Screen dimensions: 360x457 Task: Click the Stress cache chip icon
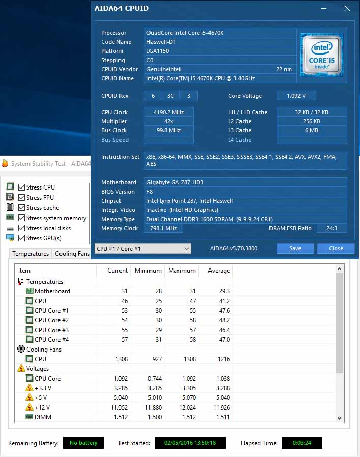pyautogui.click(x=10, y=207)
